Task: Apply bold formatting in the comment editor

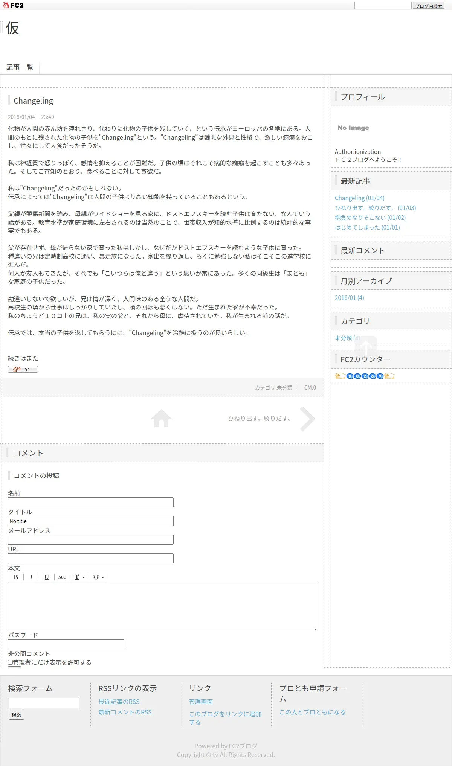Action: 16,577
